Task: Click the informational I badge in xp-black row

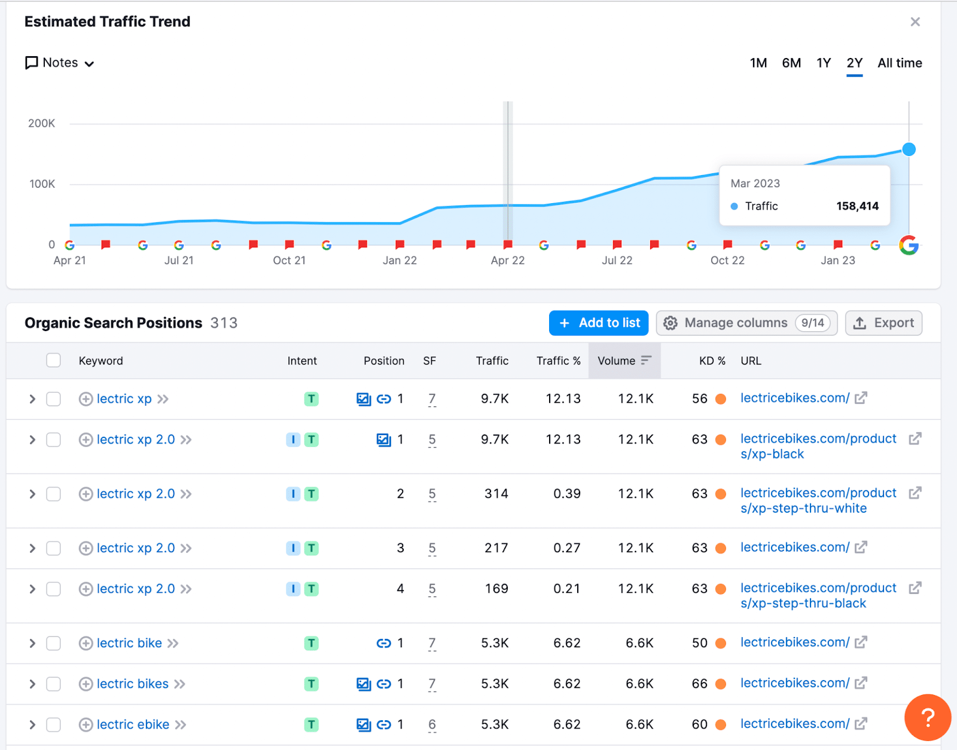Action: click(x=292, y=440)
